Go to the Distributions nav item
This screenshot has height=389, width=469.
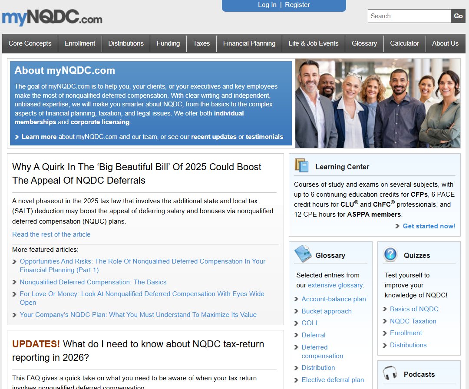click(126, 43)
